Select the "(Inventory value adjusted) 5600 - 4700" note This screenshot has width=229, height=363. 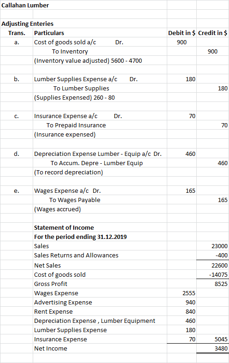[x=88, y=61]
